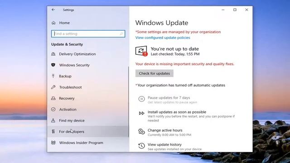Go back using the Settings back arrow

point(53,10)
